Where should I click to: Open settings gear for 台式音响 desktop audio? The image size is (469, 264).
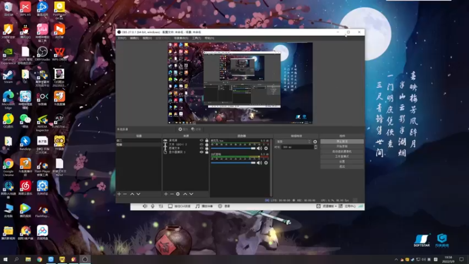click(x=266, y=163)
